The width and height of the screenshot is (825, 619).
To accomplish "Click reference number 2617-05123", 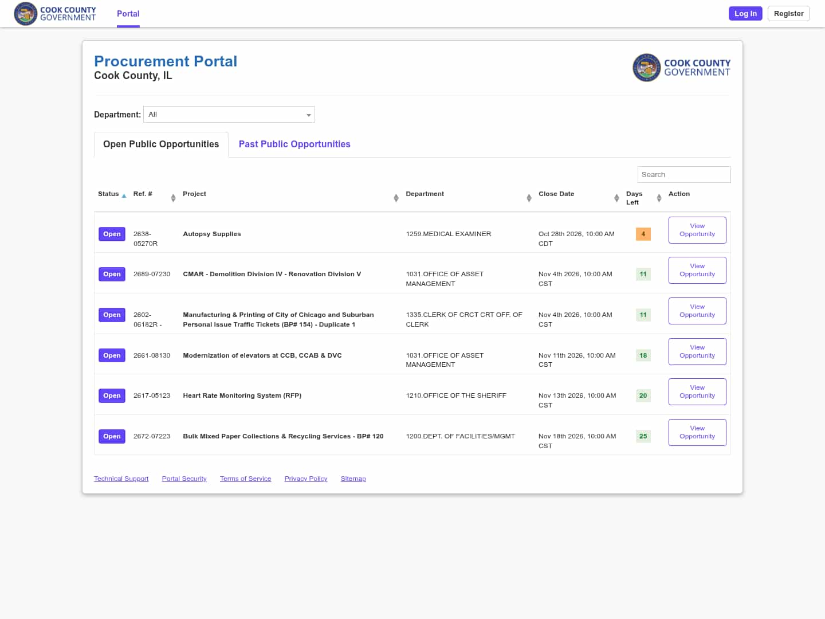I will pyautogui.click(x=152, y=395).
